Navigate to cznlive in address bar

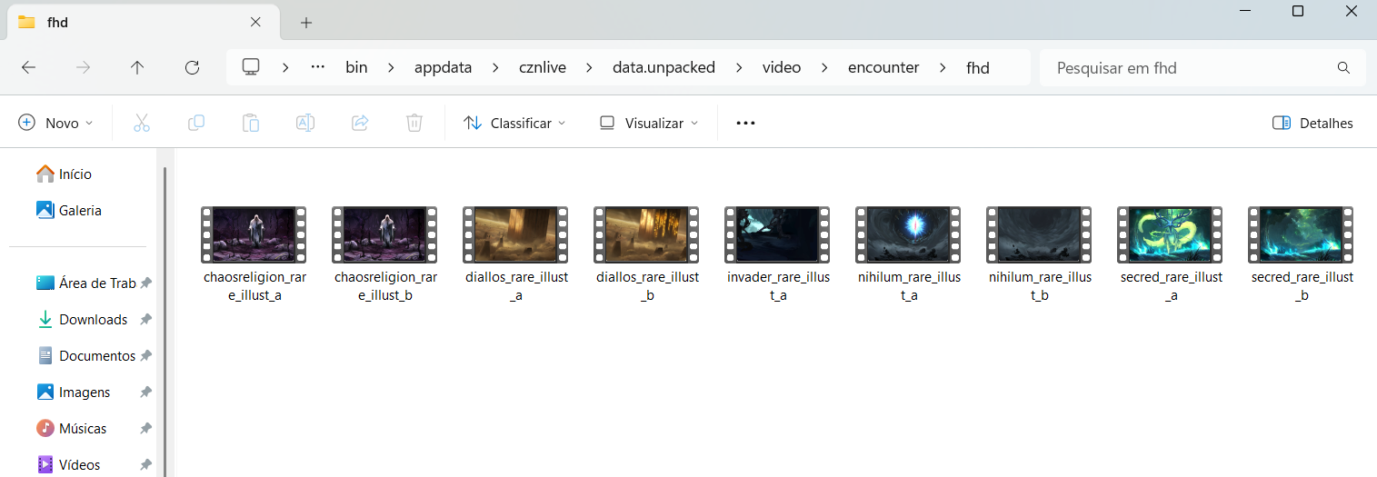(x=543, y=67)
